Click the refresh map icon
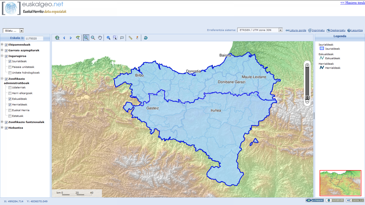Viewport: 365px width, 205px height. coord(146,38)
